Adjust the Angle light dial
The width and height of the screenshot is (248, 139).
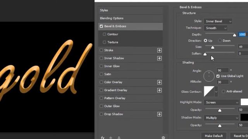click(x=209, y=76)
